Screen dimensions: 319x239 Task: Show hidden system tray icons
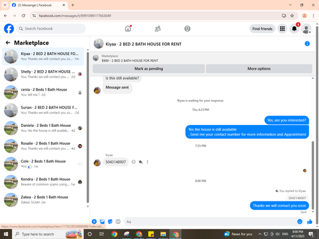pos(260,234)
